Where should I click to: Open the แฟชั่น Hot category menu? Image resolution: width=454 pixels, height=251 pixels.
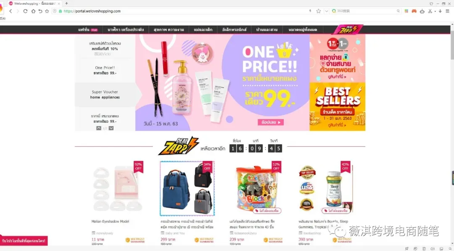pos(88,29)
